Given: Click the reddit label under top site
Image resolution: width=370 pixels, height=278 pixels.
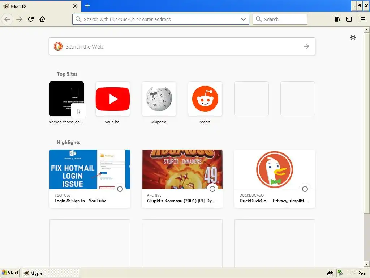Looking at the screenshot, I should [x=205, y=122].
